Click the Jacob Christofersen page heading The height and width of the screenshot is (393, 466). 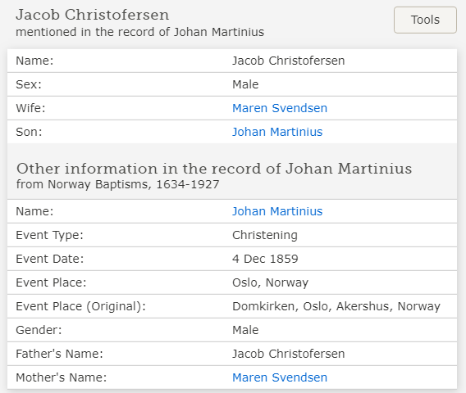(x=93, y=15)
